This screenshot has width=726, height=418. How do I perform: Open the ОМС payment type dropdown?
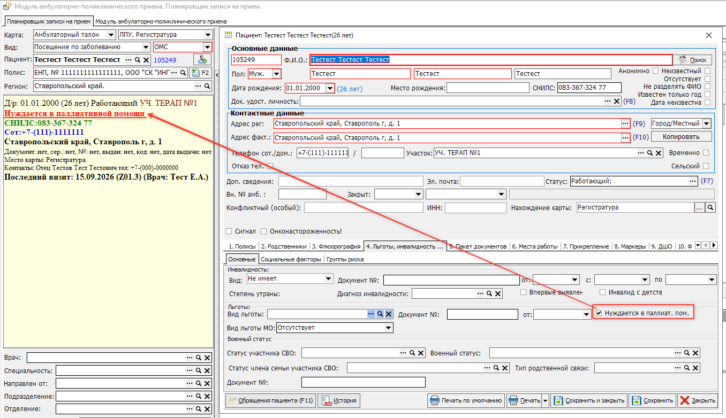[208, 47]
